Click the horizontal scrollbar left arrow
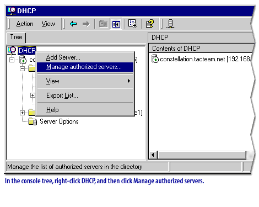The width and height of the screenshot is (259, 207). [x=153, y=155]
